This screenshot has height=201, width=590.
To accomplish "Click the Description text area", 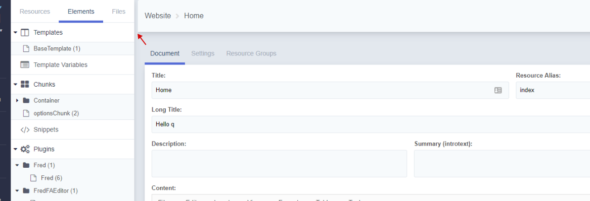I will (x=279, y=164).
